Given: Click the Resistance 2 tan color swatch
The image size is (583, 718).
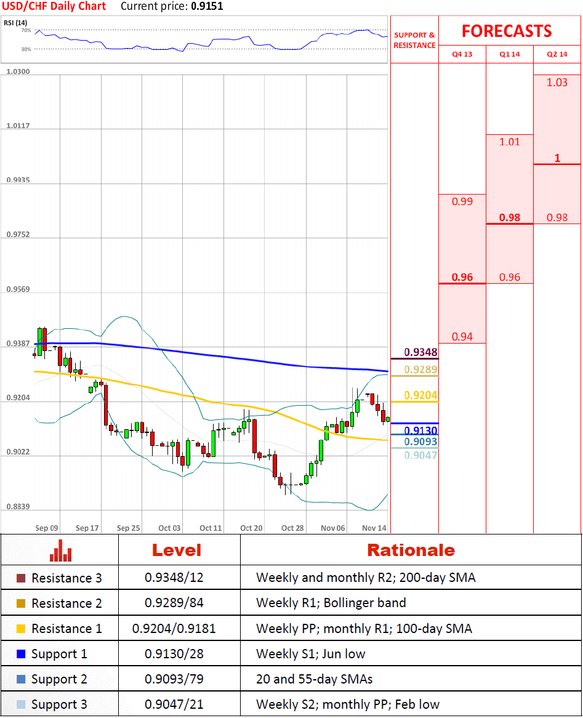Looking at the screenshot, I should (21, 603).
